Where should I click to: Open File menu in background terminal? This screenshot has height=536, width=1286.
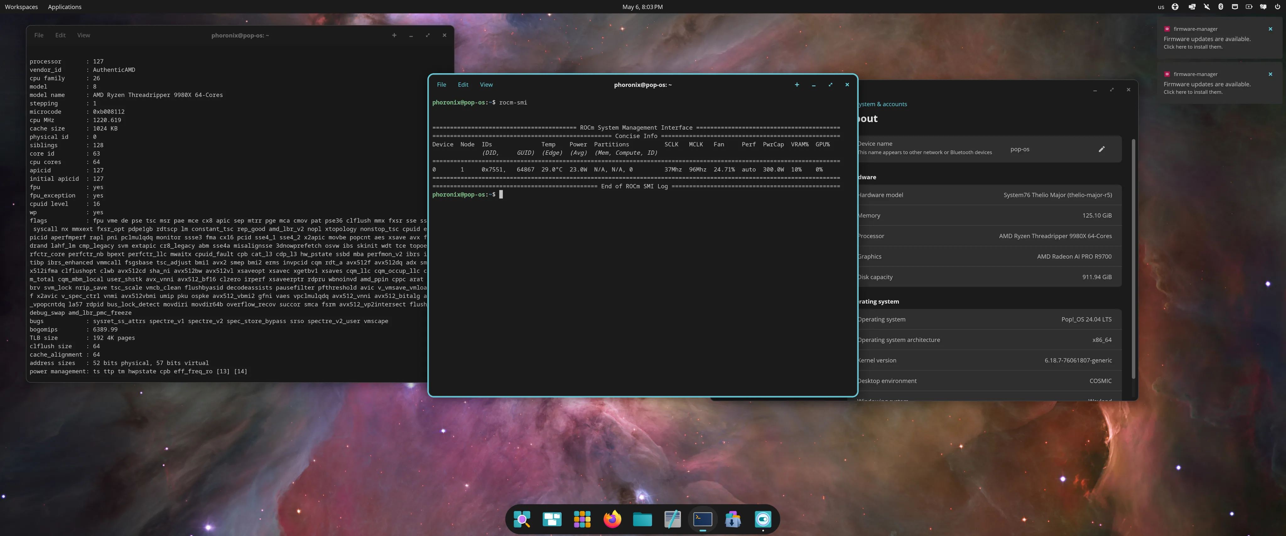click(38, 35)
